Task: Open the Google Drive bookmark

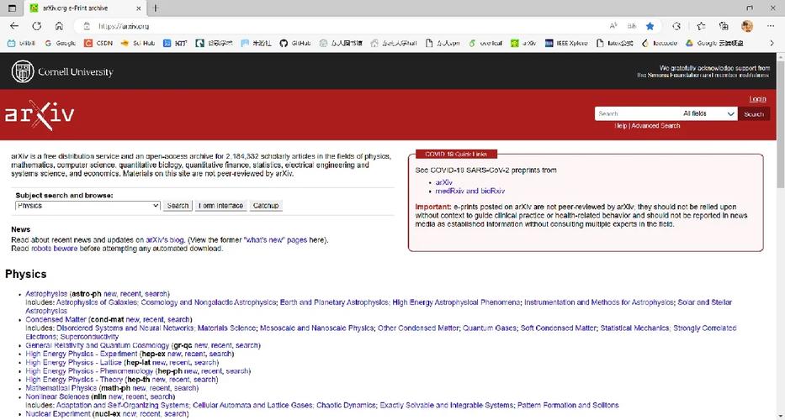Action: click(x=714, y=44)
